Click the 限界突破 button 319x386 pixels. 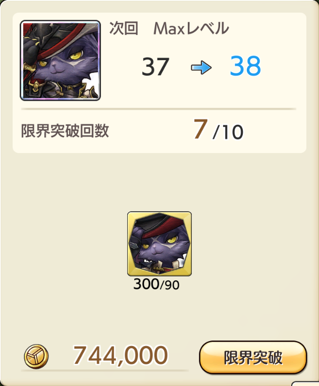(x=253, y=357)
